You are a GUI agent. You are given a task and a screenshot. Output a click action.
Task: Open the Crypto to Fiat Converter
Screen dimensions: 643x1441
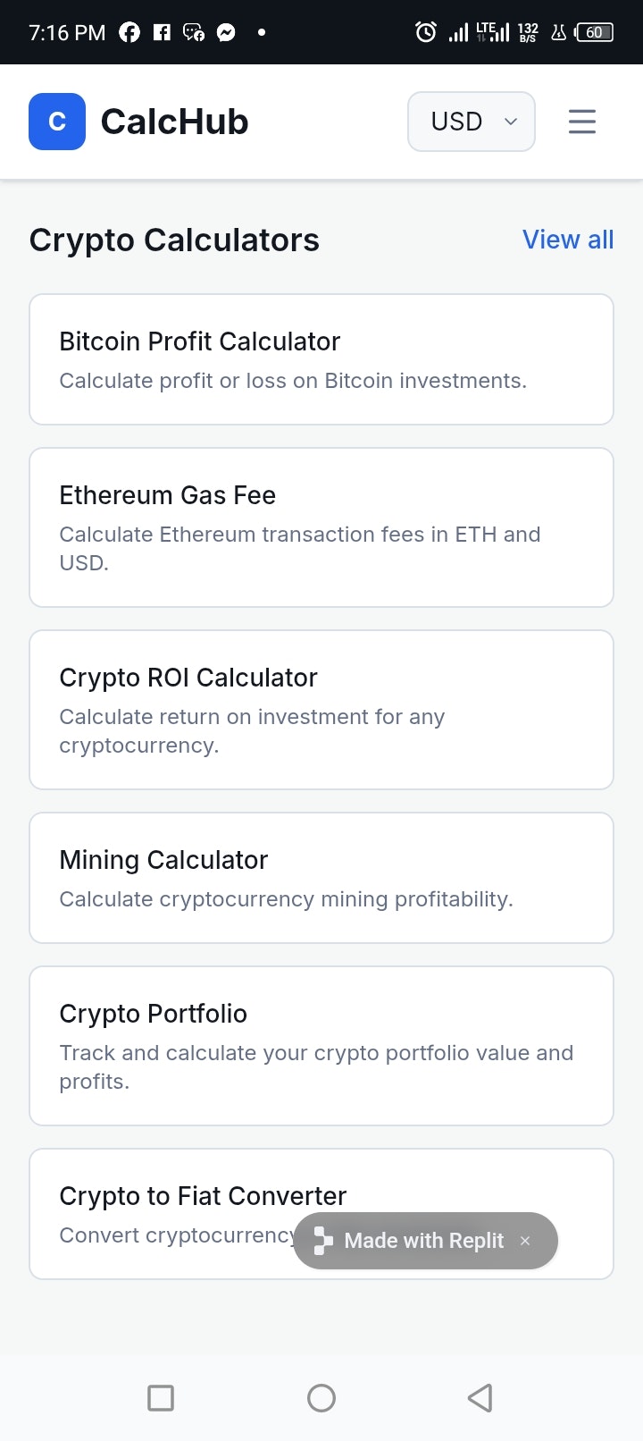[179, 1196]
